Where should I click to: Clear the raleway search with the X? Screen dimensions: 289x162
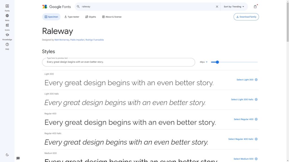(x=217, y=6)
